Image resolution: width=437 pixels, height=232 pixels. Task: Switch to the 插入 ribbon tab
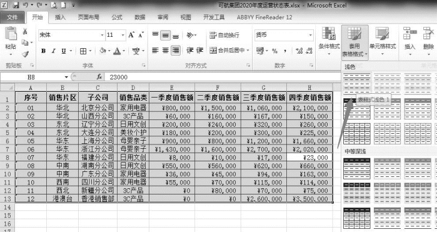click(60, 18)
